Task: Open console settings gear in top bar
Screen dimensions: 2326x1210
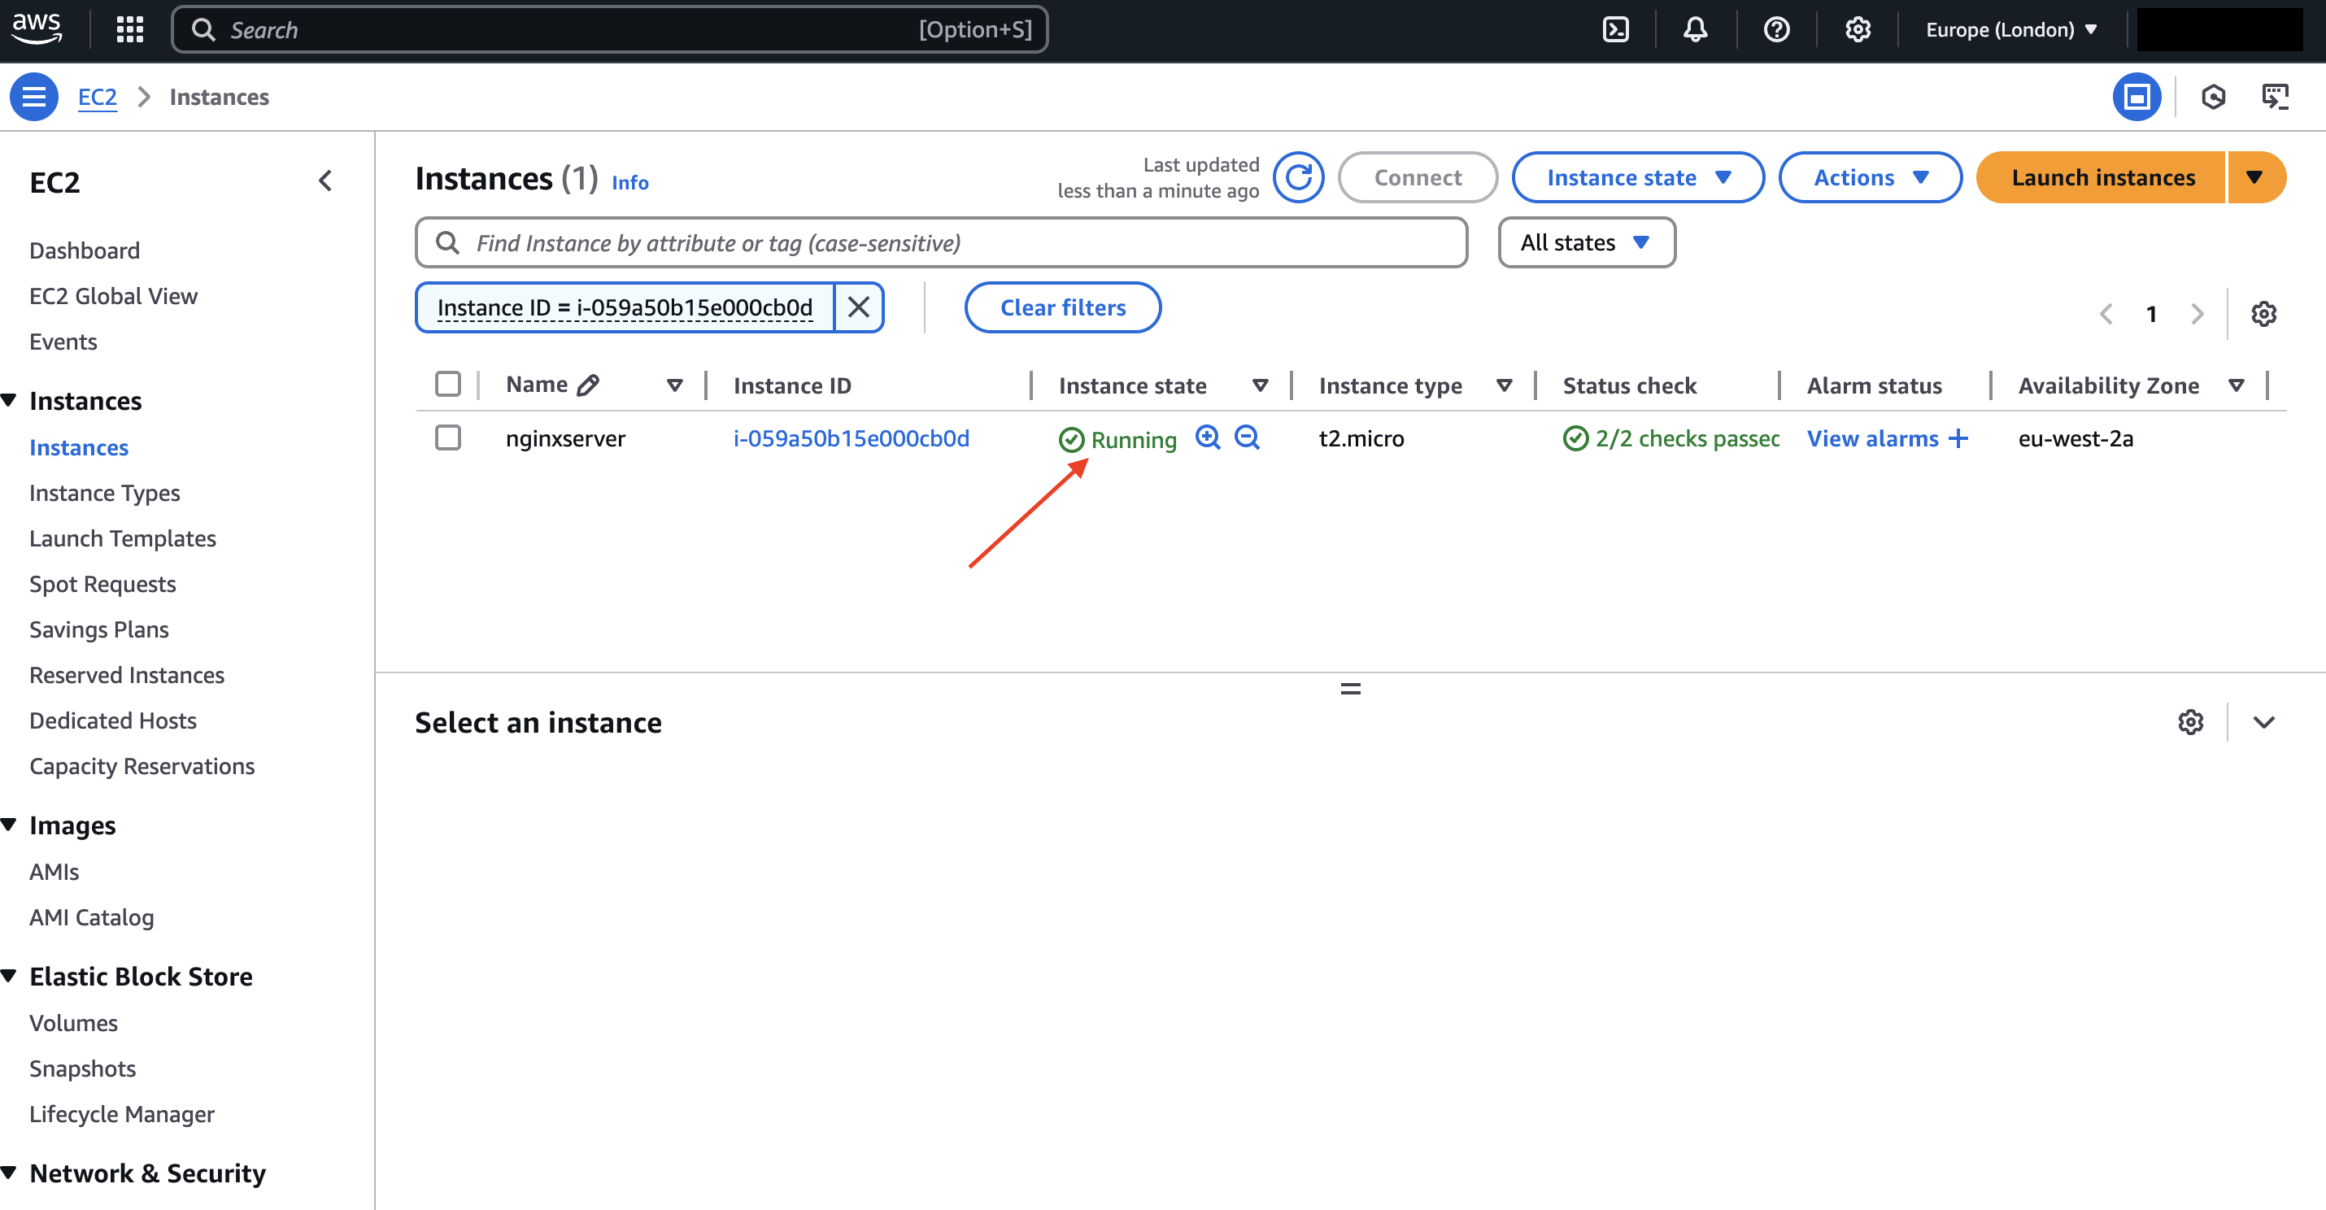Action: point(1858,30)
